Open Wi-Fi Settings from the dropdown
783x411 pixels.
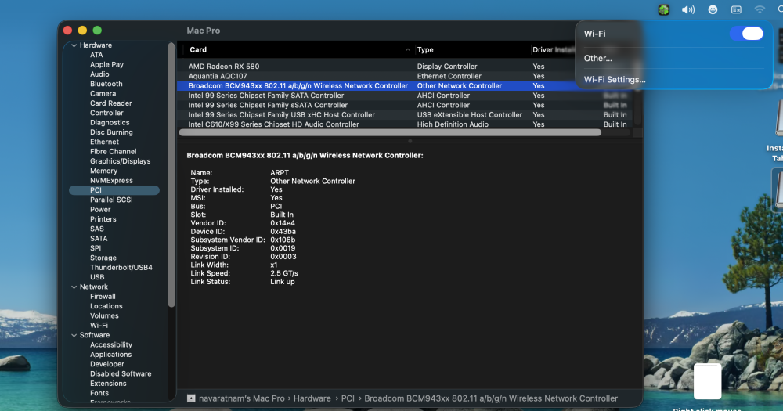click(x=614, y=79)
